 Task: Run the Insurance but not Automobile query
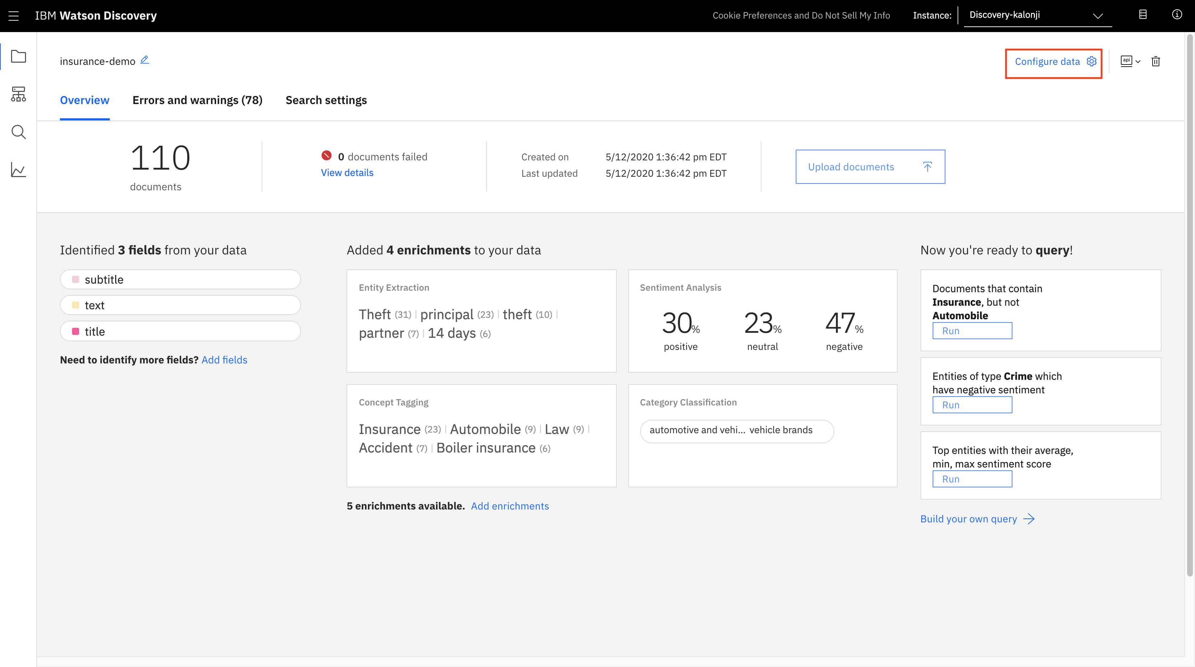pyautogui.click(x=972, y=331)
